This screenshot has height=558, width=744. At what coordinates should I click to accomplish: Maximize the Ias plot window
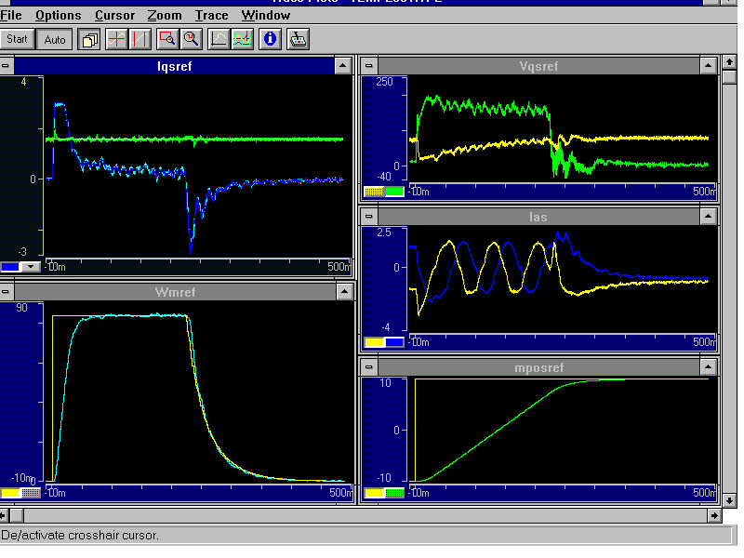[708, 217]
